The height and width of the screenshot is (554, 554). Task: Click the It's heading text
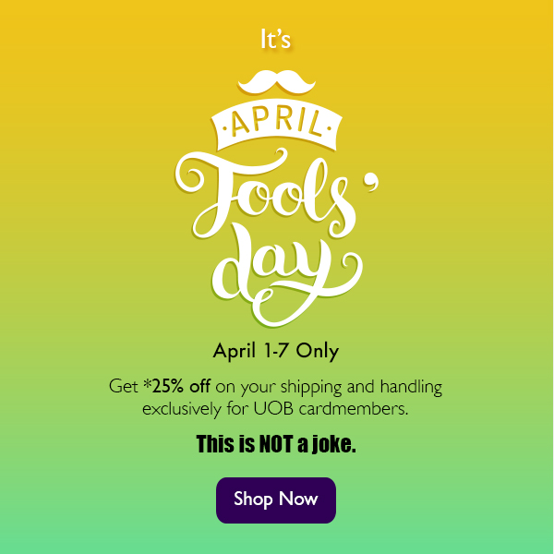pos(276,41)
